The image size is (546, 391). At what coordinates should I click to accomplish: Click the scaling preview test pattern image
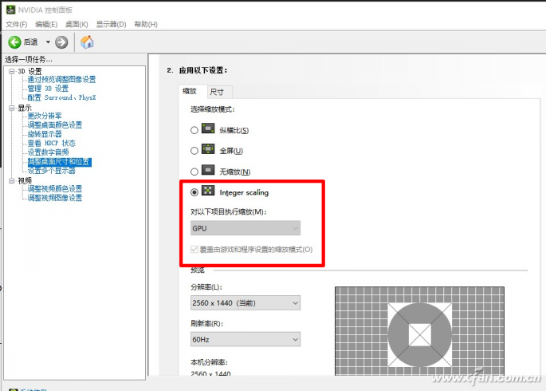coord(419,331)
